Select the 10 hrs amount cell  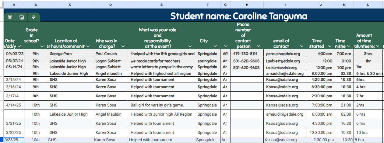click(x=368, y=133)
